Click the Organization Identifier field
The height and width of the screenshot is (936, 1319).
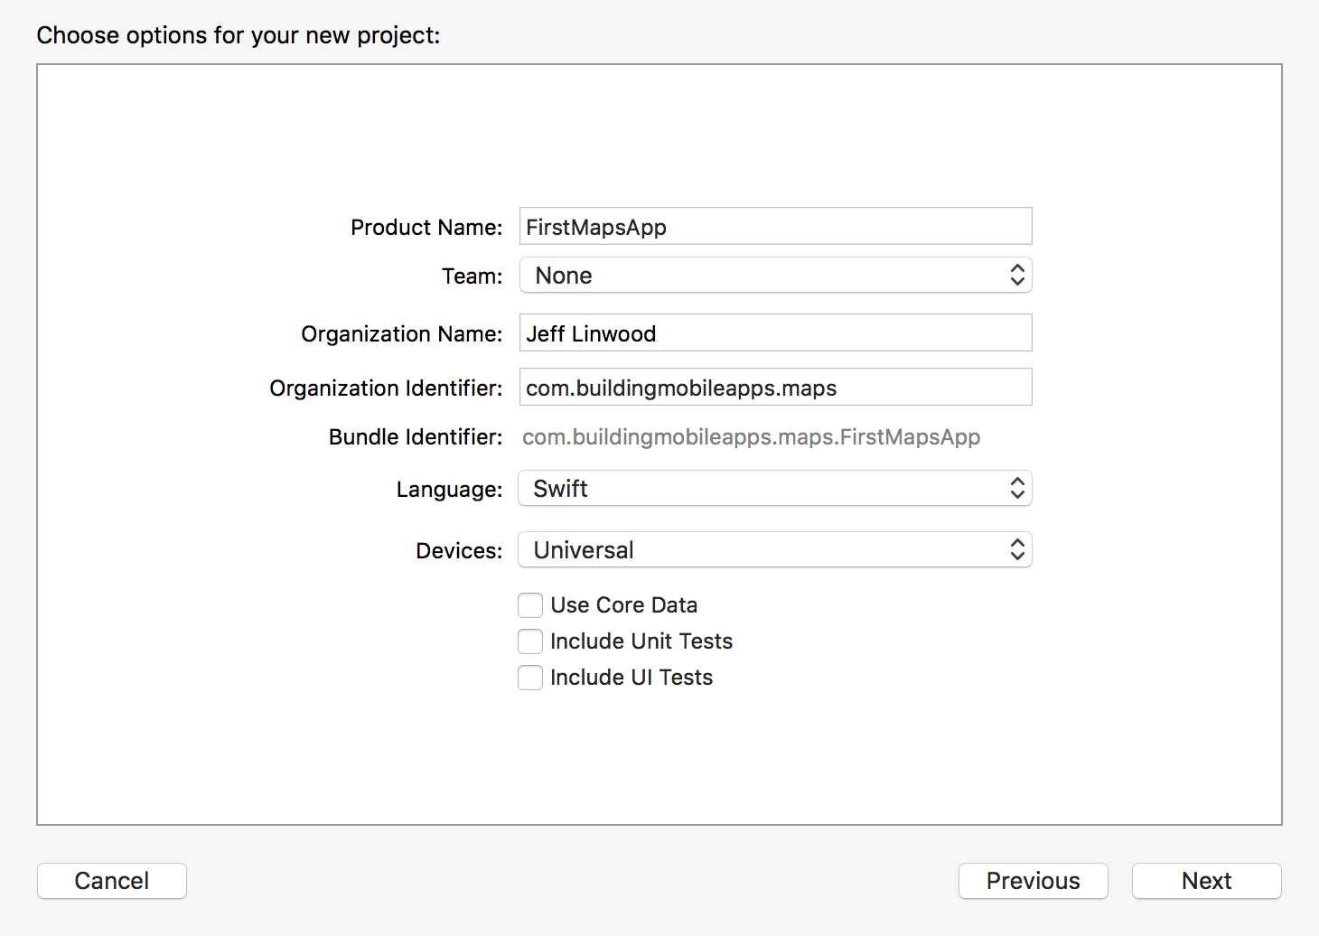pyautogui.click(x=775, y=387)
